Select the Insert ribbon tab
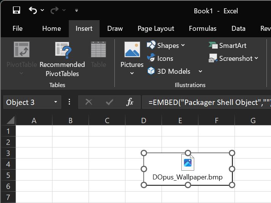This screenshot has width=271, height=203. pos(84,29)
